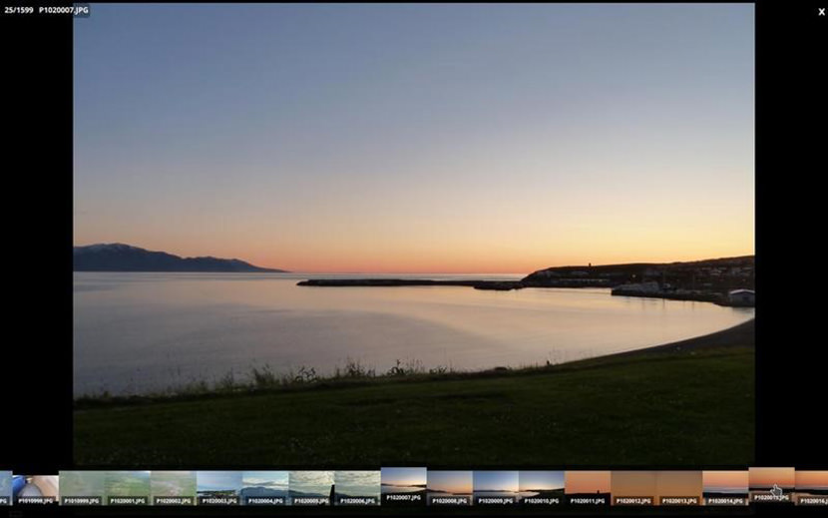The width and height of the screenshot is (828, 518).
Task: View thumbnail P1020014.JPG
Action: coord(725,488)
